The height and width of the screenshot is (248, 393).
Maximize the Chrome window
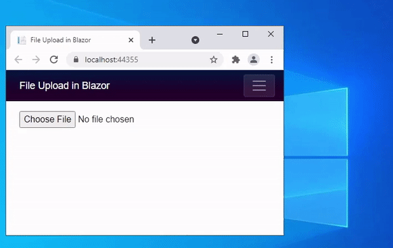click(x=246, y=34)
